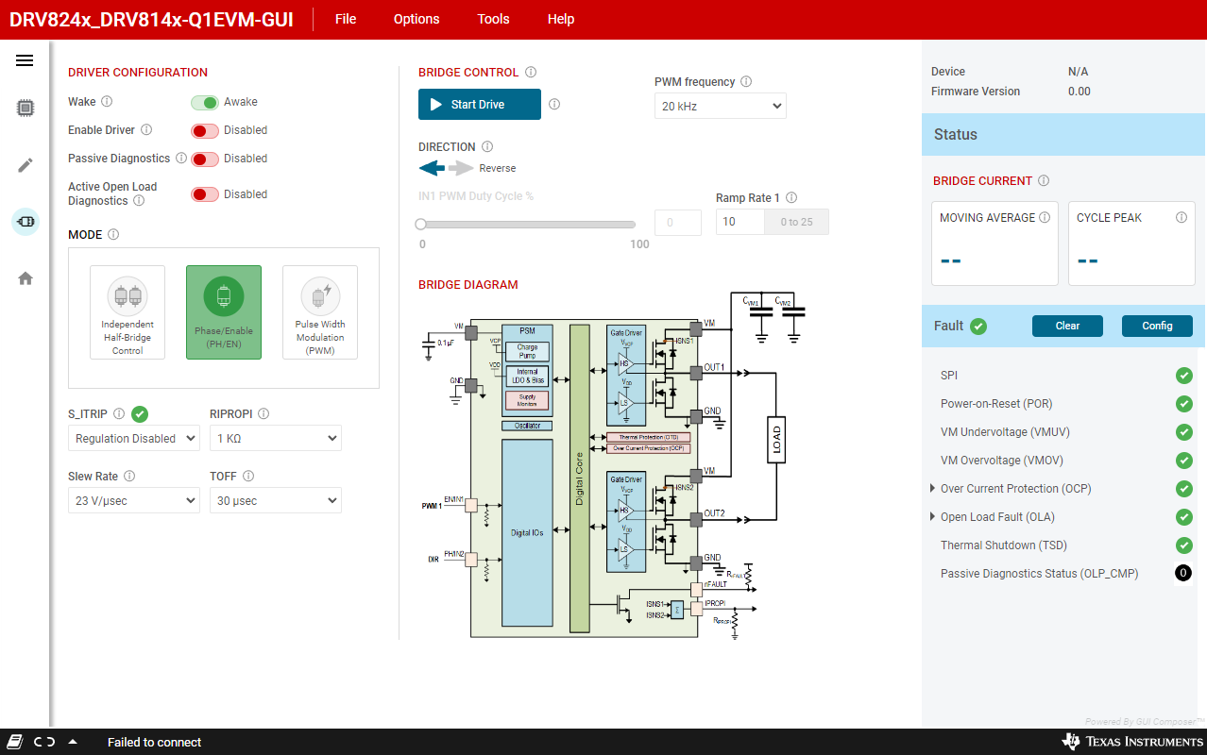This screenshot has height=755, width=1207.
Task: Show info for Slew Rate
Action: pyautogui.click(x=129, y=477)
